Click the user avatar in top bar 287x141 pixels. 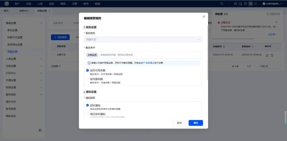pos(264,4)
